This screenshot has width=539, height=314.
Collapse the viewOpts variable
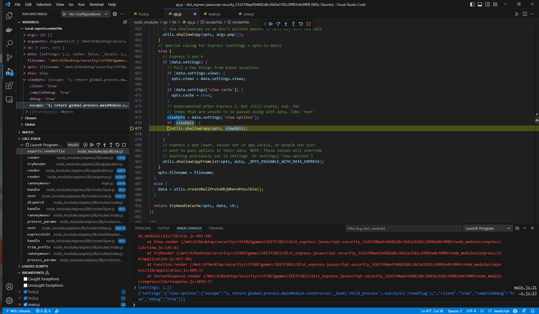click(24, 80)
